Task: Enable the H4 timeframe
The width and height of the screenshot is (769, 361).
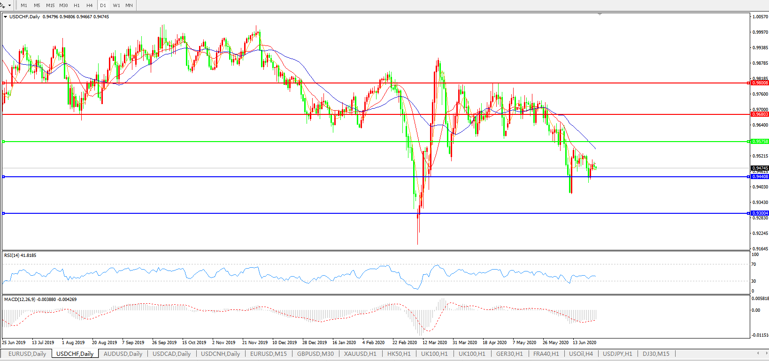Action: pyautogui.click(x=89, y=6)
